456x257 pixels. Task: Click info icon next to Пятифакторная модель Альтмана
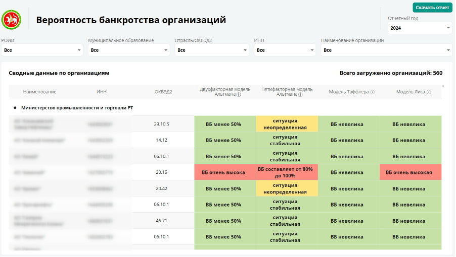coord(300,94)
